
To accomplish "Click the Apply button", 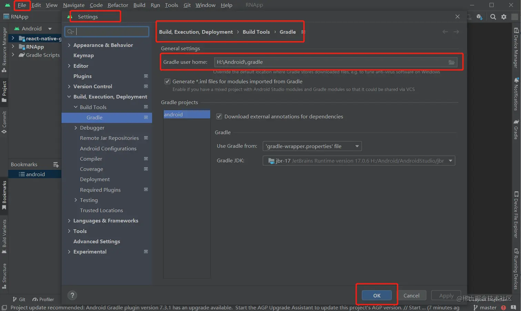I will point(446,296).
